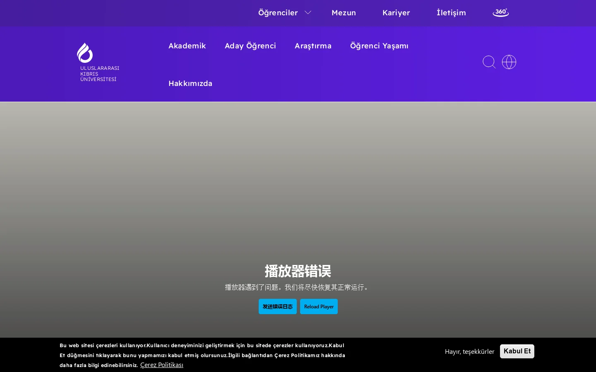The height and width of the screenshot is (372, 596).
Task: Open the İletişim page
Action: 451,13
